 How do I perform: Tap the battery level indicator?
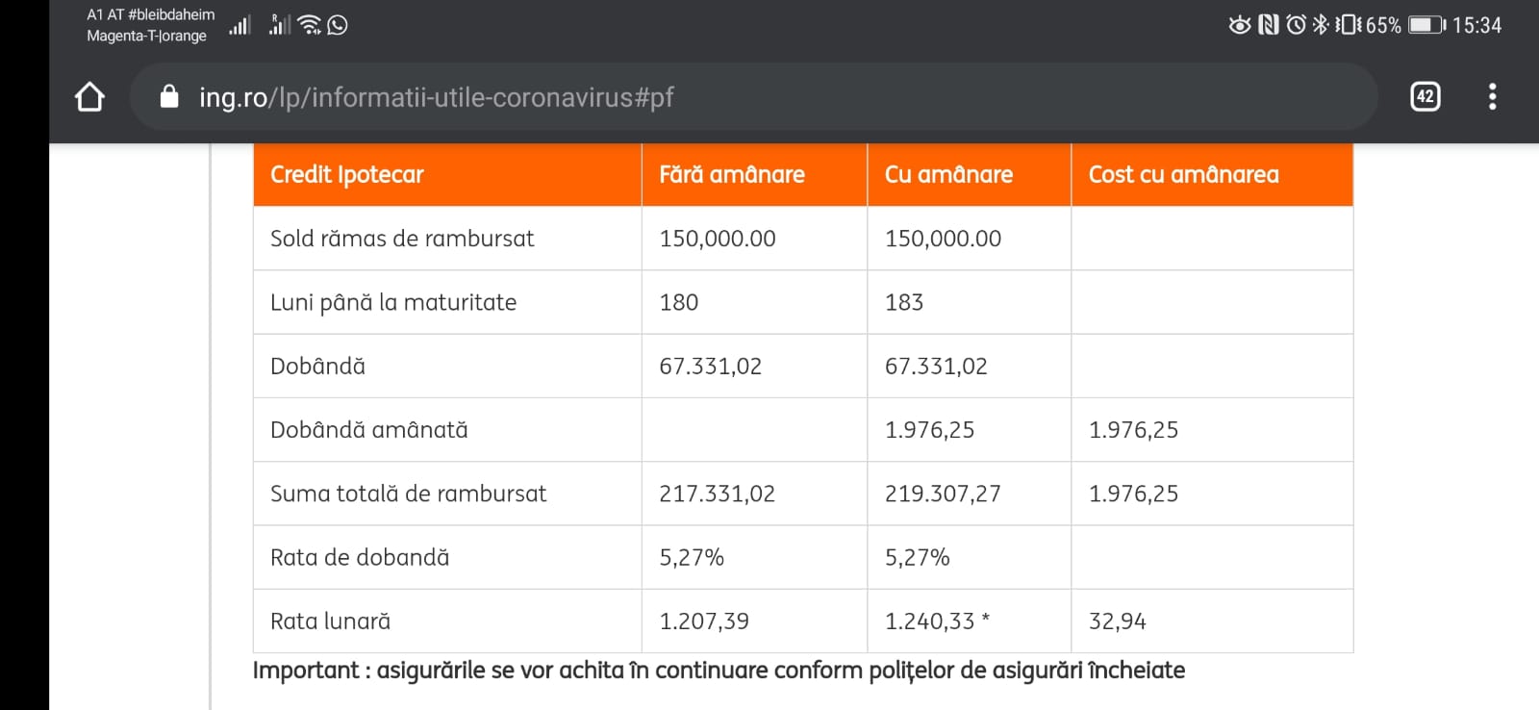click(1426, 25)
